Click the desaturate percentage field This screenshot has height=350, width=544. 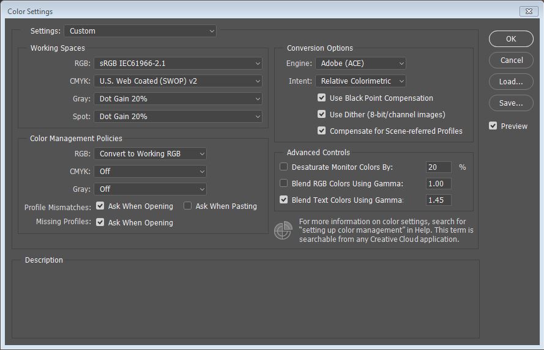pyautogui.click(x=438, y=167)
